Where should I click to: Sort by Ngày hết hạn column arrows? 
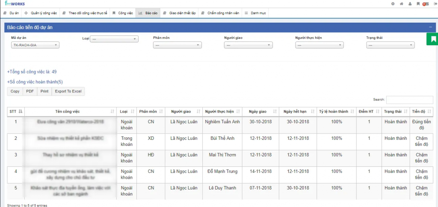point(313,112)
